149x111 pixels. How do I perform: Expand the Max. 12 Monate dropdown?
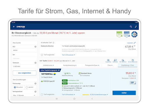(24, 95)
